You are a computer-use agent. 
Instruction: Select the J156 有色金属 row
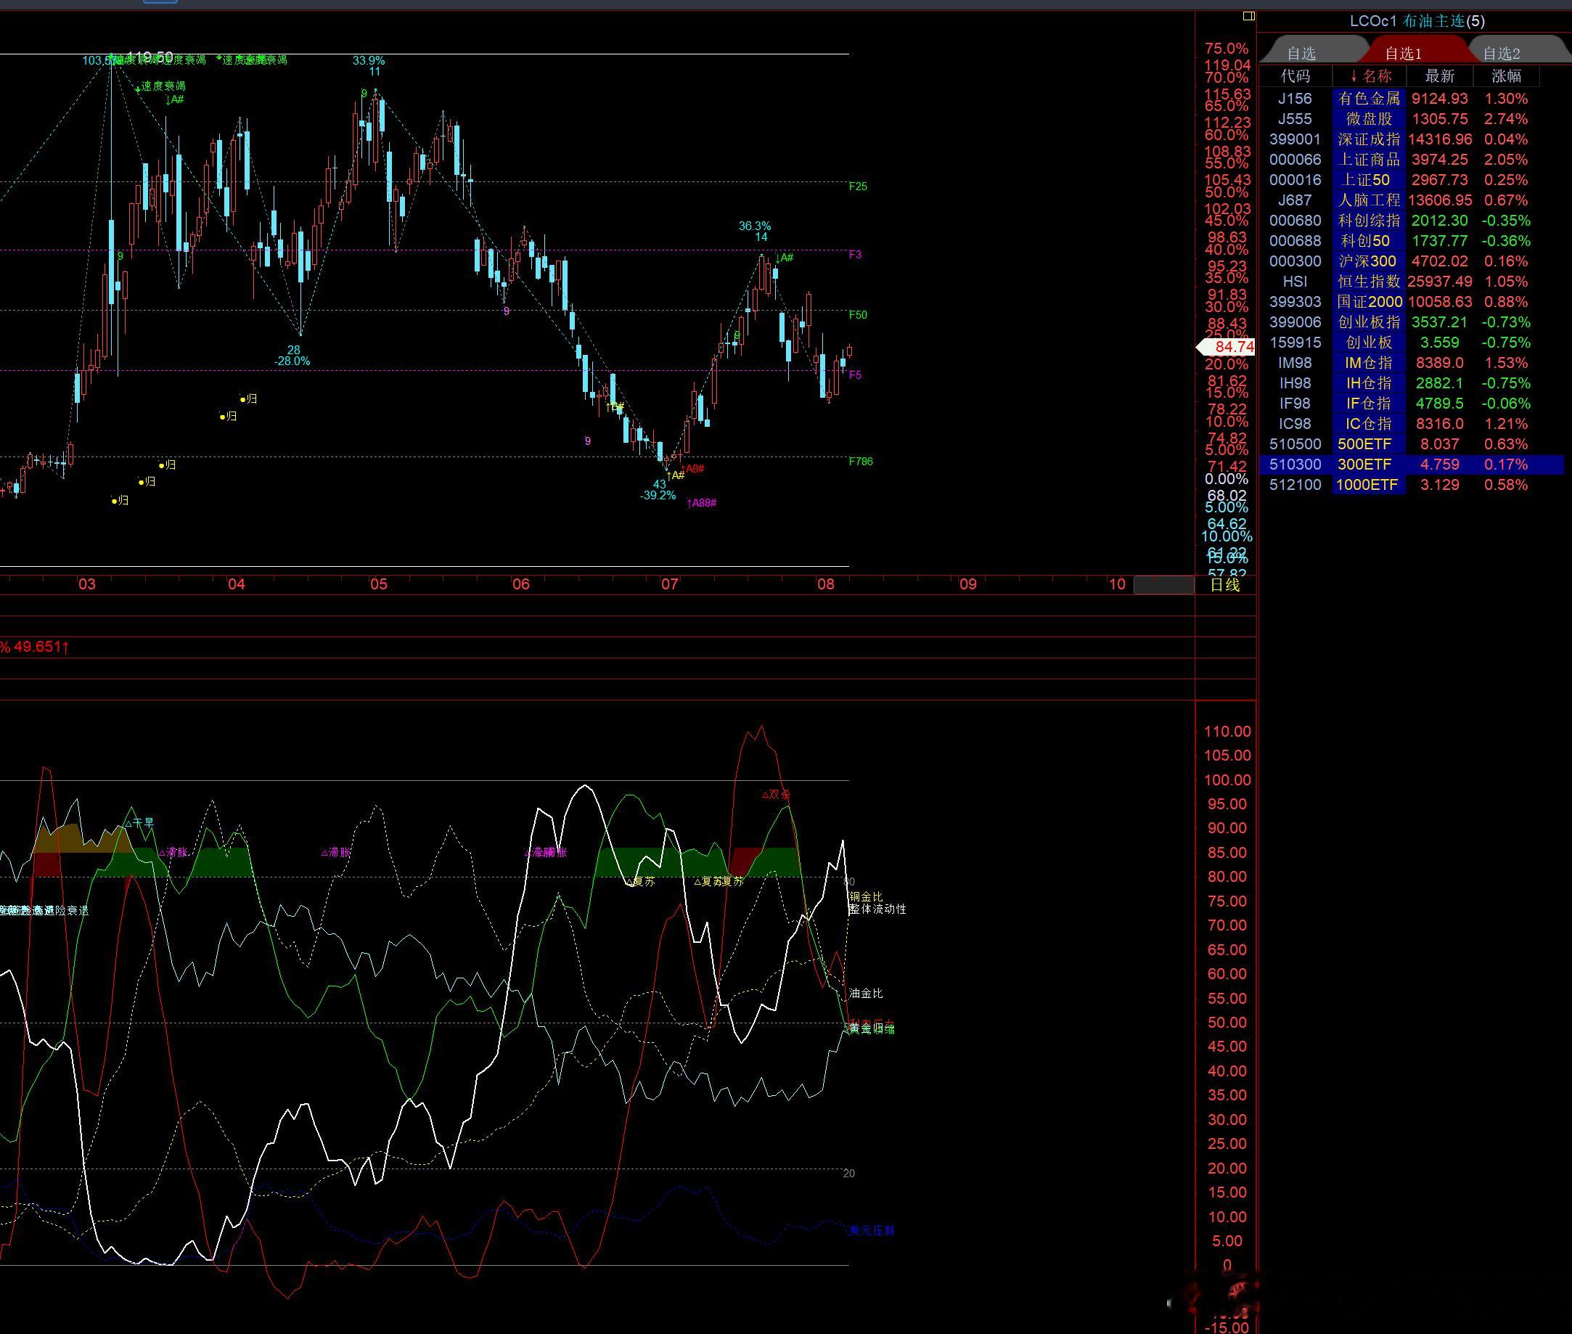[x=1411, y=98]
